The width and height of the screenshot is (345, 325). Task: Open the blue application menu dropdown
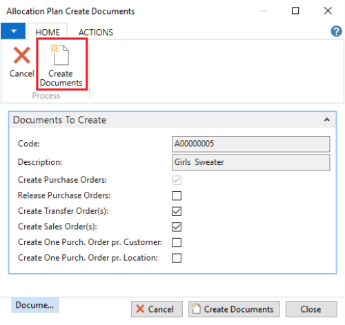click(13, 31)
